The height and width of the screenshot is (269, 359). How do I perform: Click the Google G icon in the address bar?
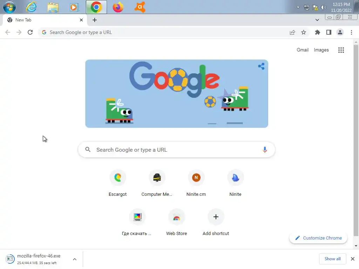pyautogui.click(x=44, y=32)
